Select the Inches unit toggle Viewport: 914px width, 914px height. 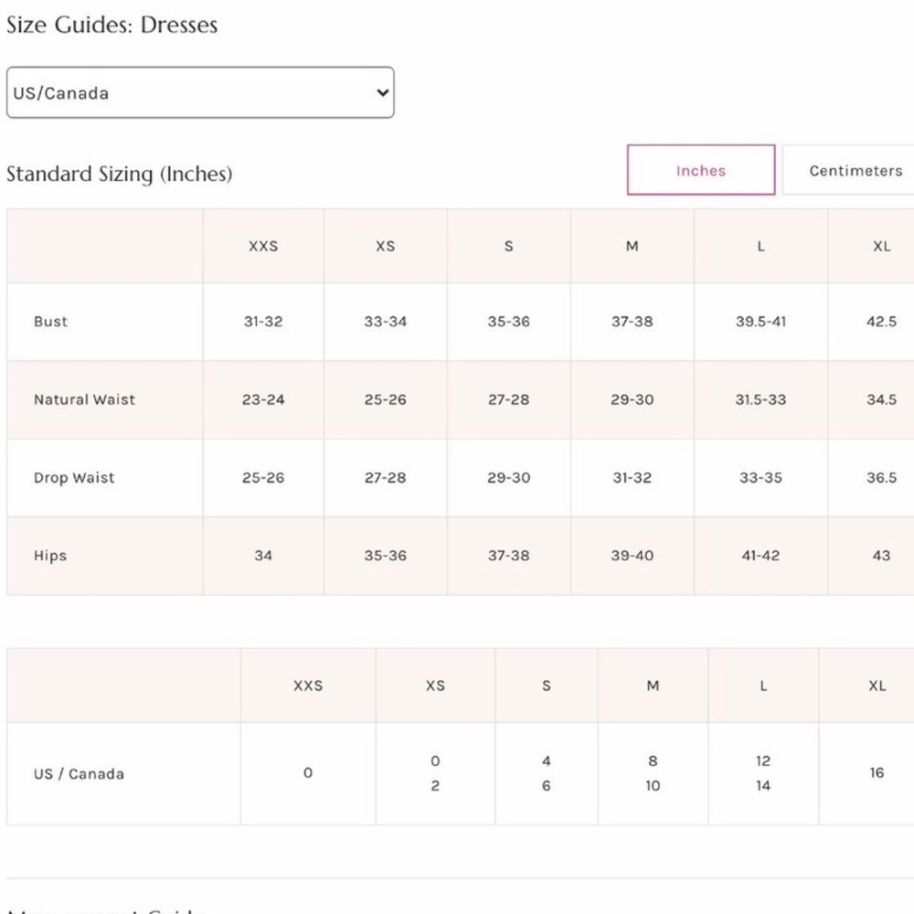(x=701, y=170)
